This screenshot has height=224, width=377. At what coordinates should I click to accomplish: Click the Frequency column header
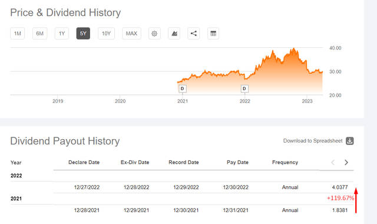pos(285,163)
